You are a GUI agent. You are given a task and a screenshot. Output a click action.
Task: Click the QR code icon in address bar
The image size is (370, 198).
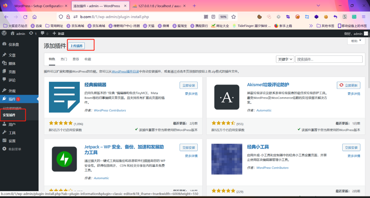pyautogui.click(x=206, y=17)
